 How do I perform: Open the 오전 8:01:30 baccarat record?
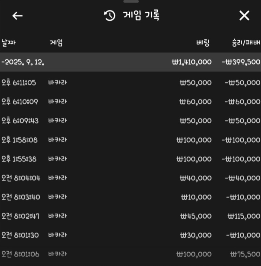[130, 235]
